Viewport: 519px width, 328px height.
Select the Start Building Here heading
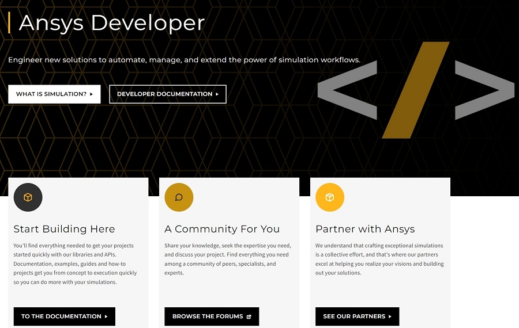click(64, 229)
